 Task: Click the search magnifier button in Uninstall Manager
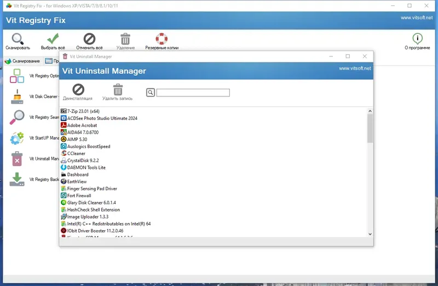150,93
